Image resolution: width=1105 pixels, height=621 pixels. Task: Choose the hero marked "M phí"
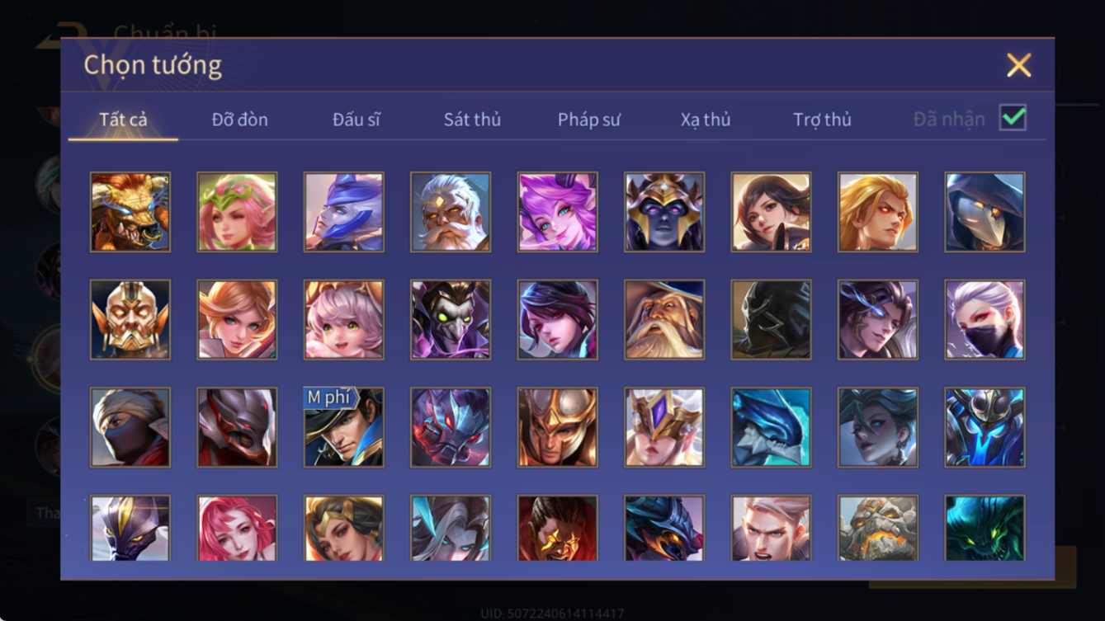point(343,427)
